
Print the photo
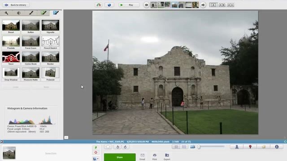(155, 157)
